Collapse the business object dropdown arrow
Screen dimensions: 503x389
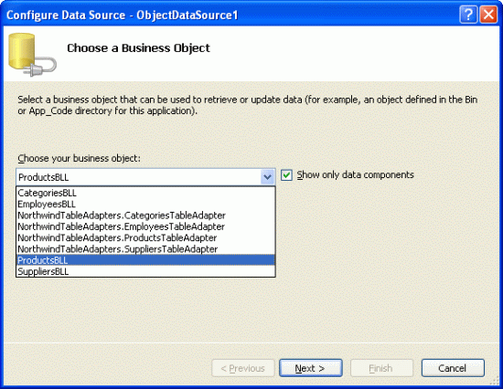(x=267, y=176)
